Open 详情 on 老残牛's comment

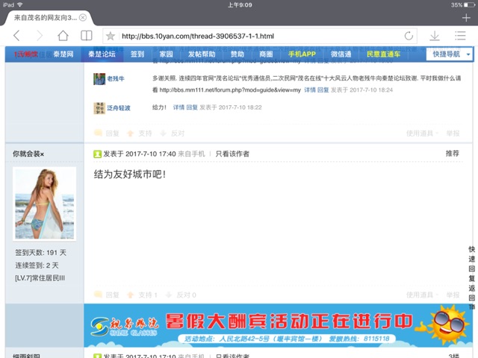click(x=310, y=89)
